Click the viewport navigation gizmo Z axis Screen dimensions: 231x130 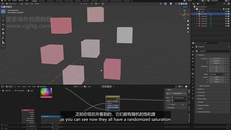click(184, 11)
